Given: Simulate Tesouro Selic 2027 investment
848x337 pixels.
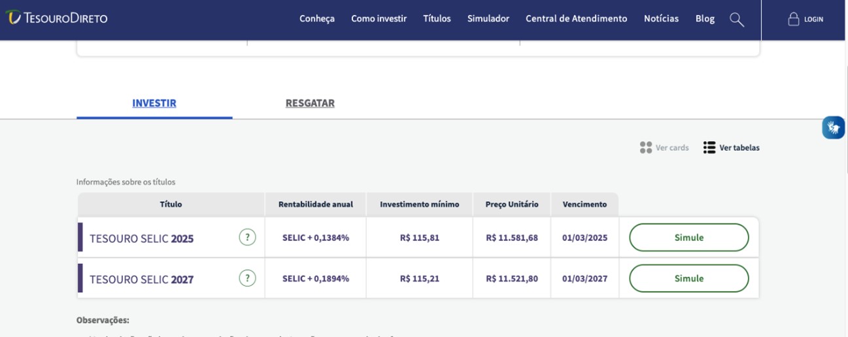Looking at the screenshot, I should tap(689, 278).
